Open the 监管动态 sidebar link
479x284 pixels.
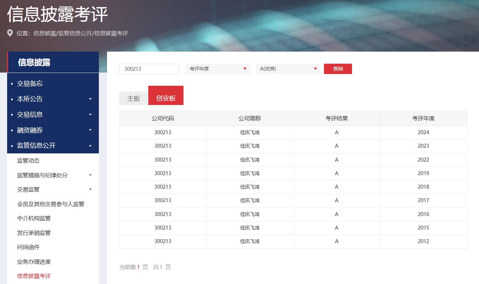click(x=28, y=161)
